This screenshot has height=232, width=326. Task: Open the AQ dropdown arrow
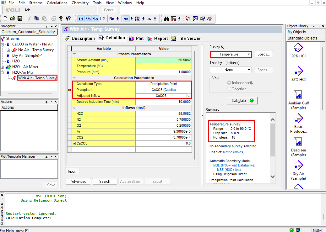[155, 19]
